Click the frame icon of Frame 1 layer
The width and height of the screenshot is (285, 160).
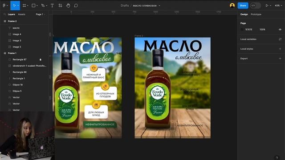[x=5, y=53]
